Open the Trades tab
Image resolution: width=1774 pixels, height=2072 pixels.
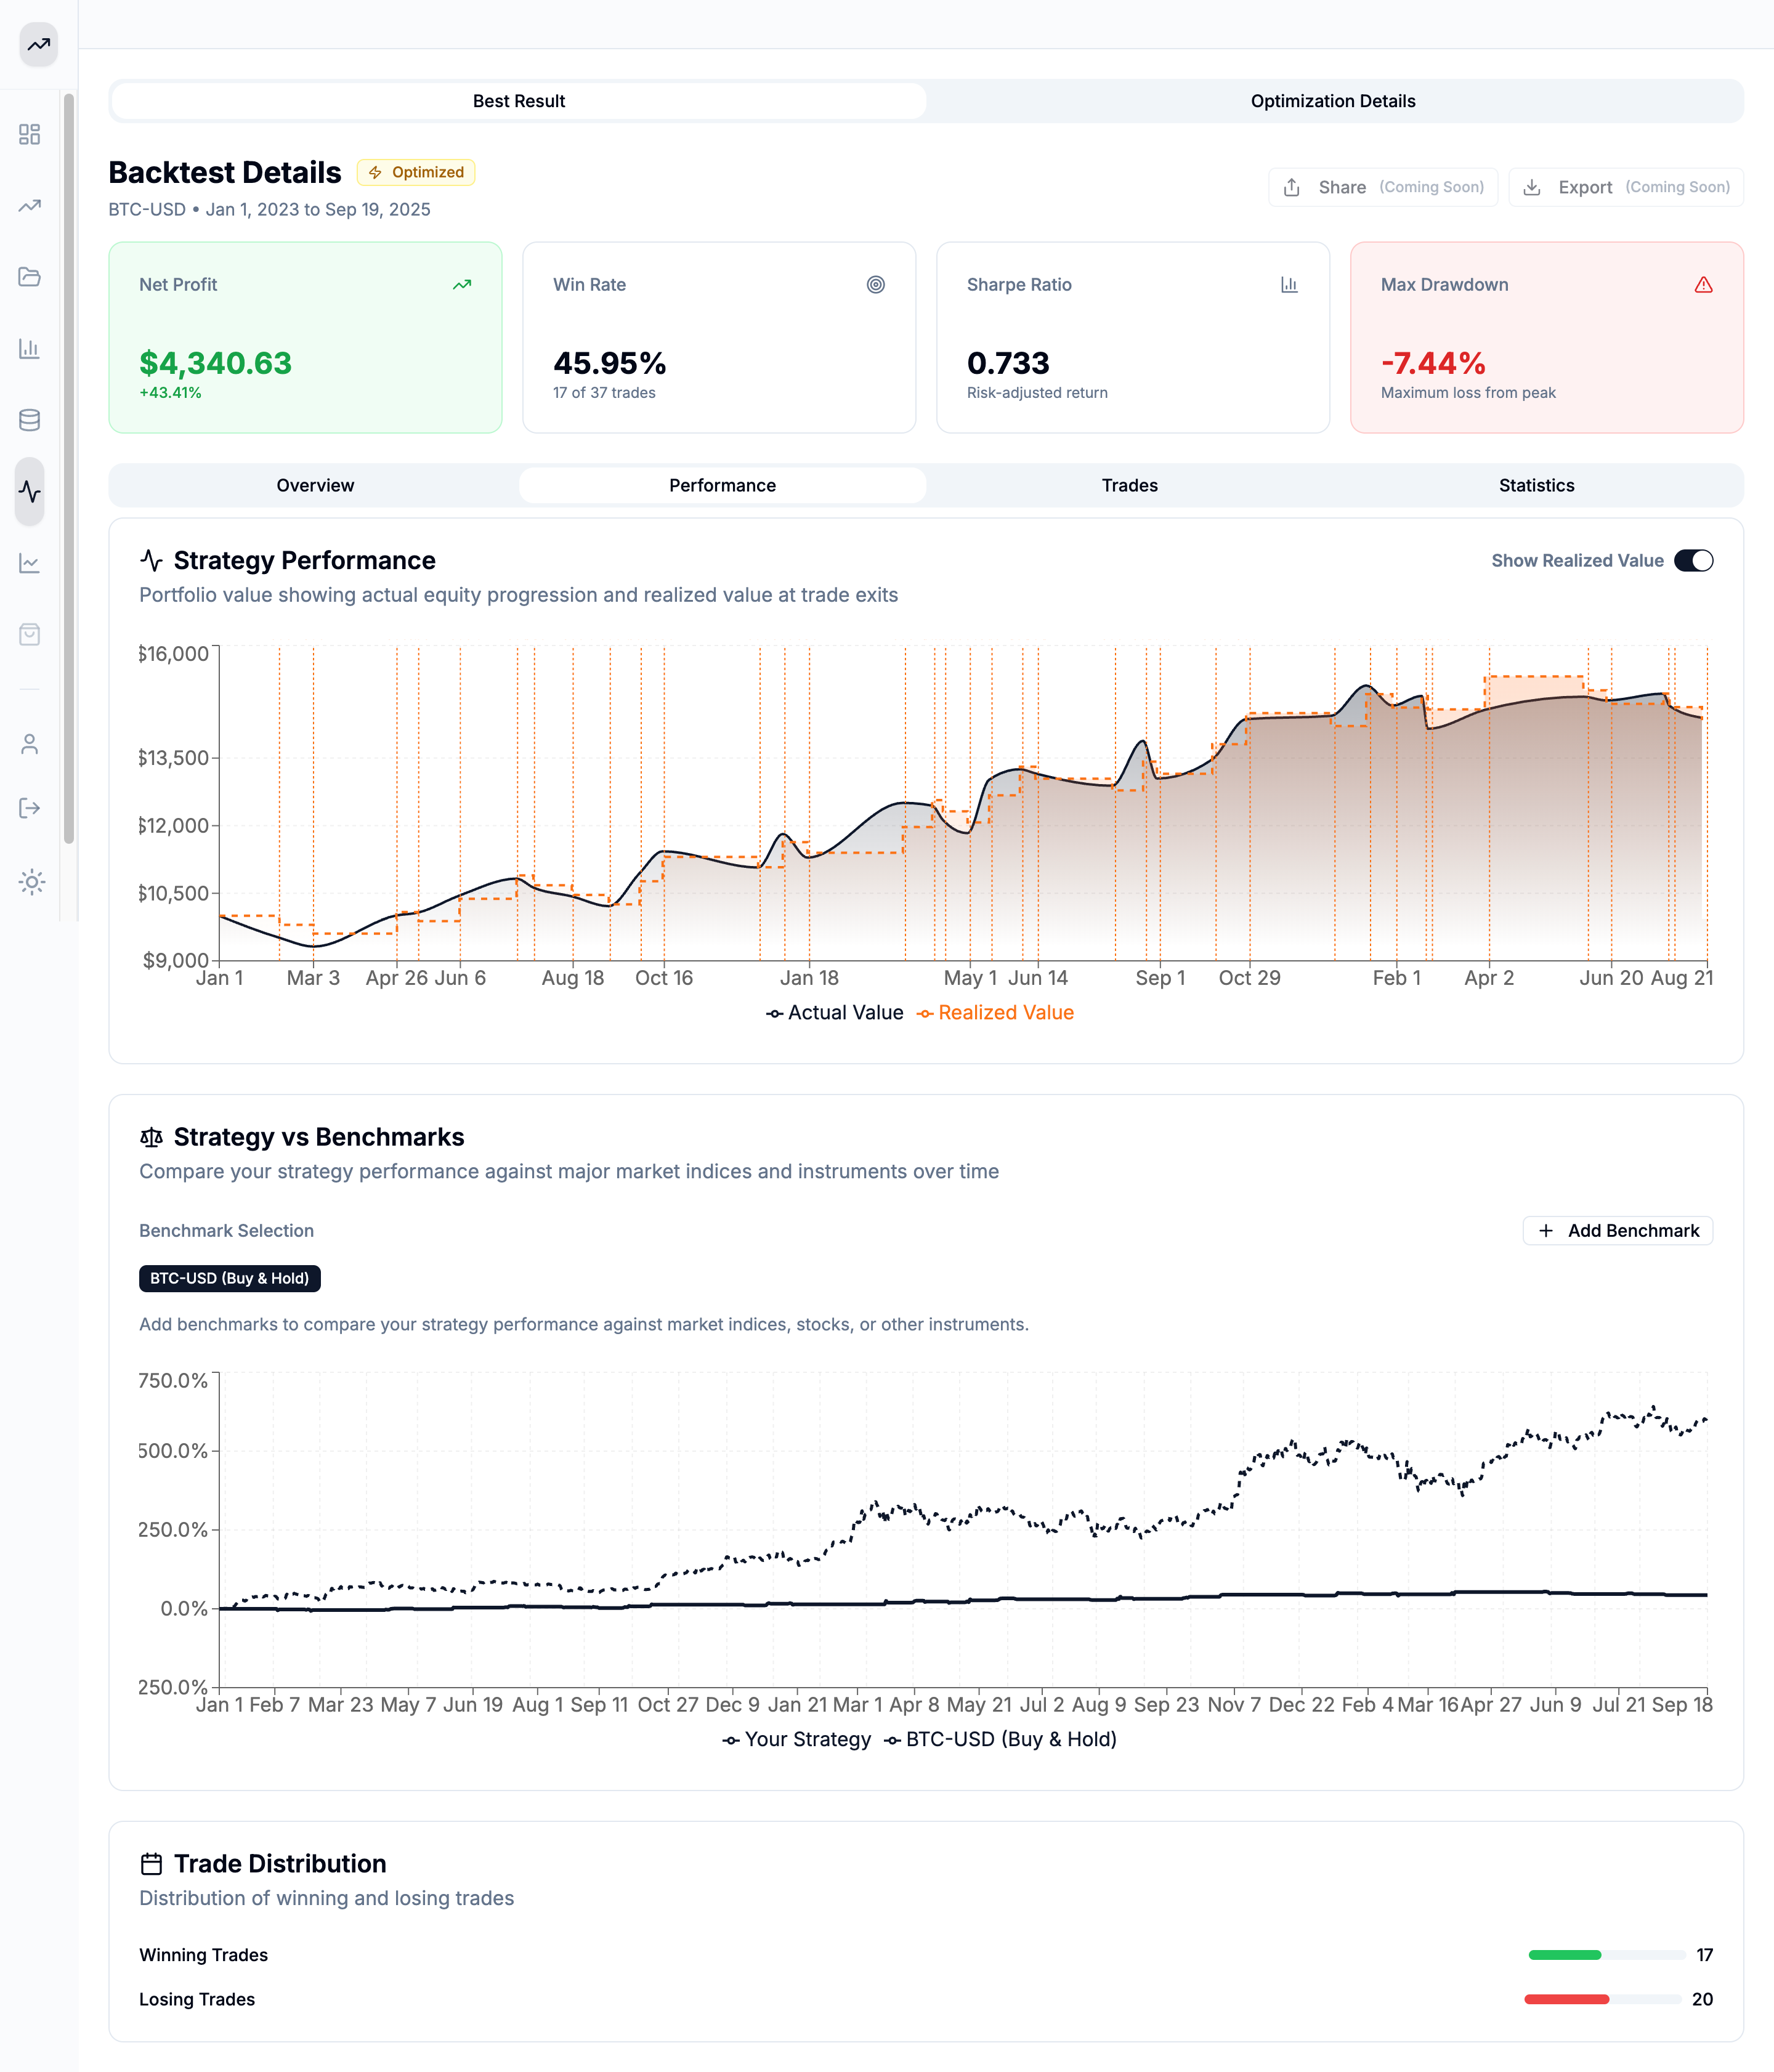pos(1129,486)
